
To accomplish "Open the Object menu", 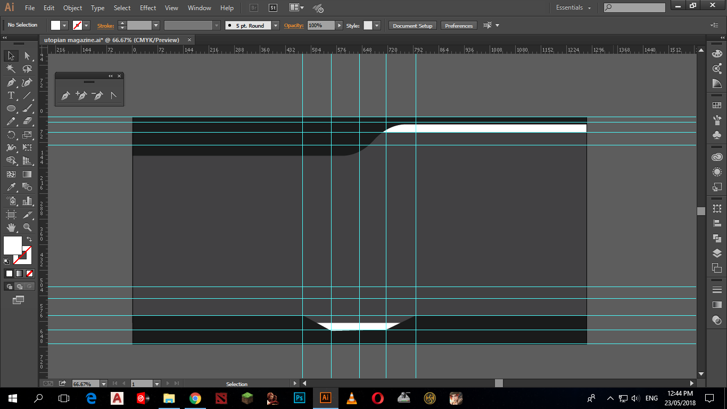I will click(72, 8).
